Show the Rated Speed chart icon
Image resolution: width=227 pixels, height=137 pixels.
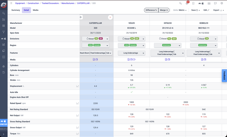click(x=78, y=103)
